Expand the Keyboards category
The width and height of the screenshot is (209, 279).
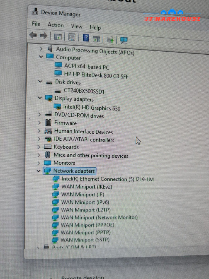click(39, 147)
